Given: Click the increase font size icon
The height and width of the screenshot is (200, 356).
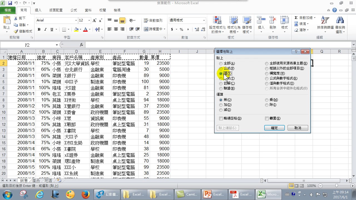Looking at the screenshot, I should click(x=95, y=20).
